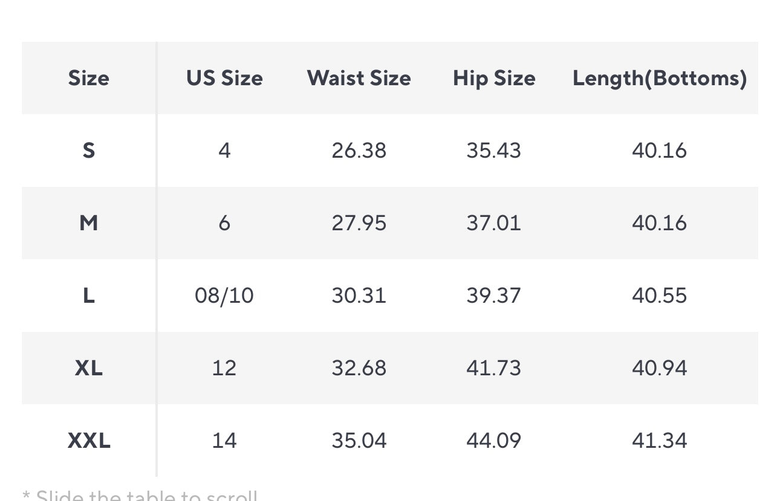Click waist value 26.38
This screenshot has height=501, width=780.
359,150
